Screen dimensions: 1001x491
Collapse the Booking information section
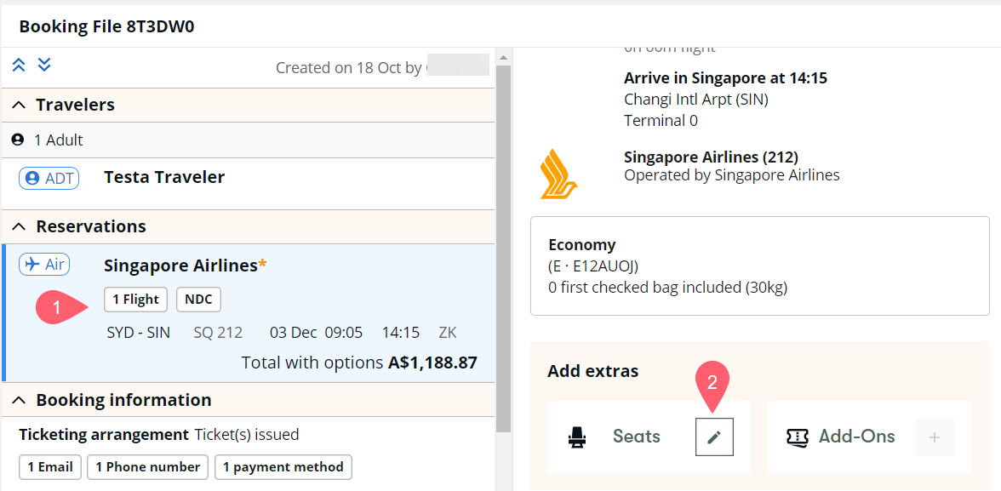click(19, 400)
